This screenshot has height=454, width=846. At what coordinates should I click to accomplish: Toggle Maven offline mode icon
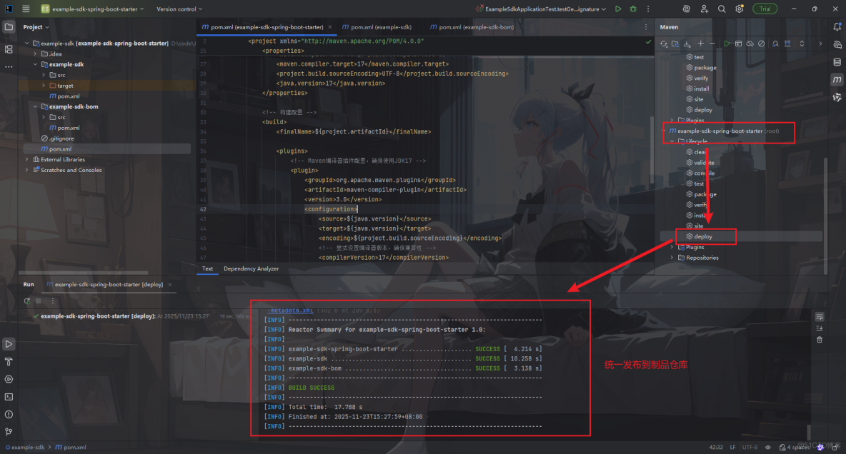(749, 44)
